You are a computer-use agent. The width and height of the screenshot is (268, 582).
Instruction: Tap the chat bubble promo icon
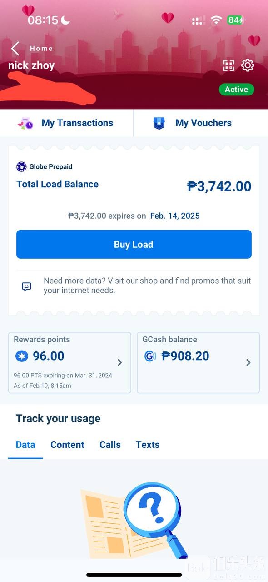27,286
